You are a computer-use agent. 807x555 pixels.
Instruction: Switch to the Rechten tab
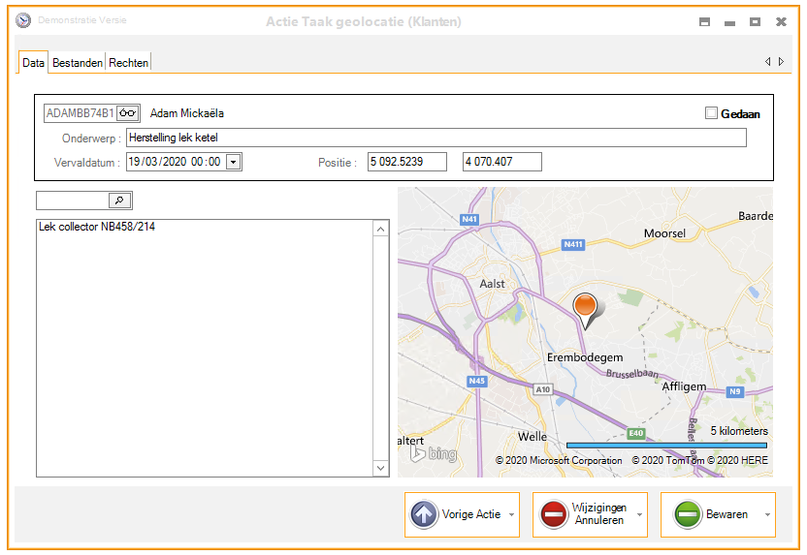click(129, 62)
